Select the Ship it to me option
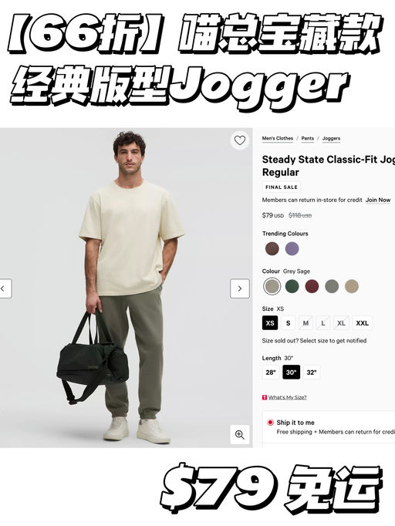 point(270,423)
